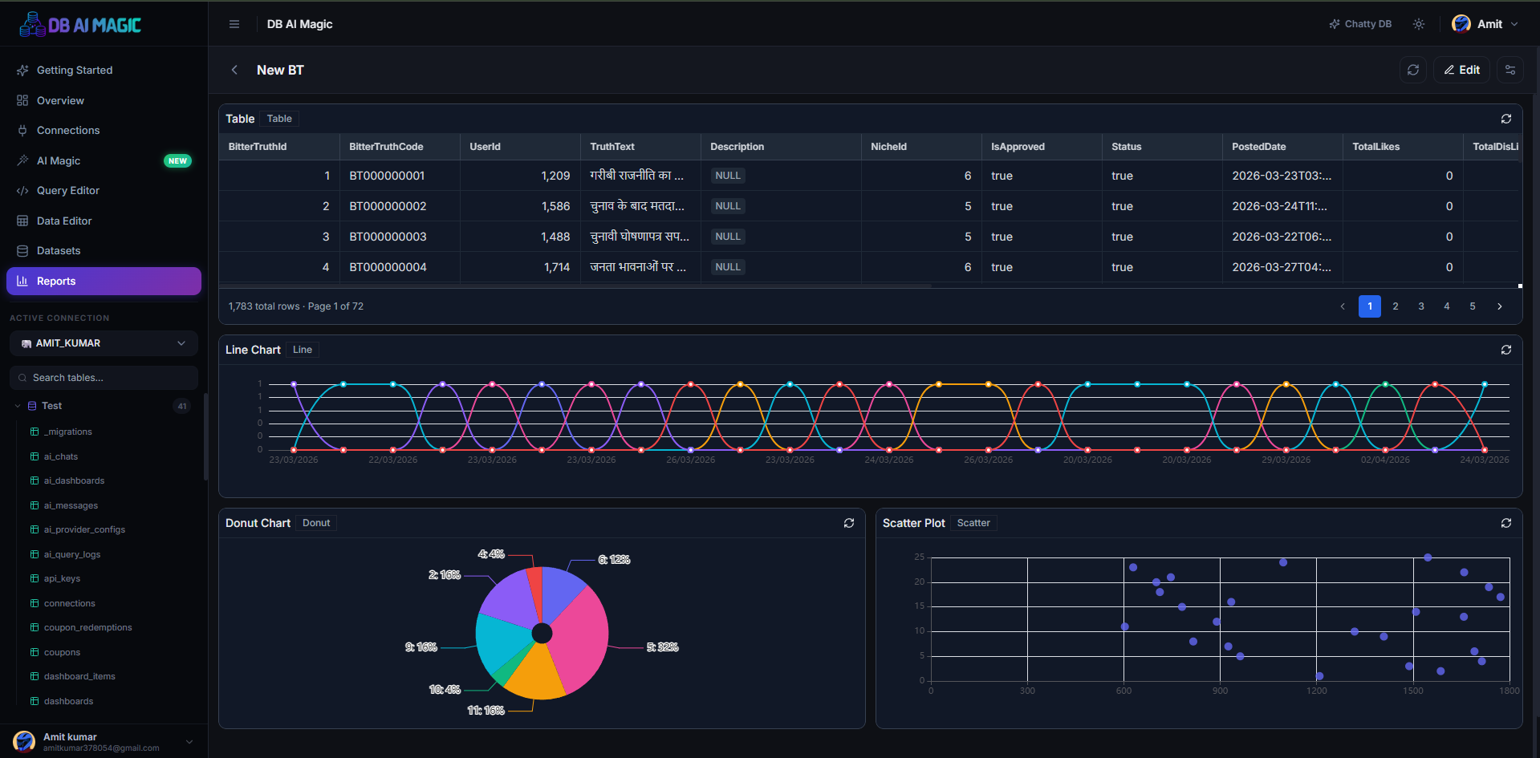
Task: Open connections table in tree
Action: 69,603
